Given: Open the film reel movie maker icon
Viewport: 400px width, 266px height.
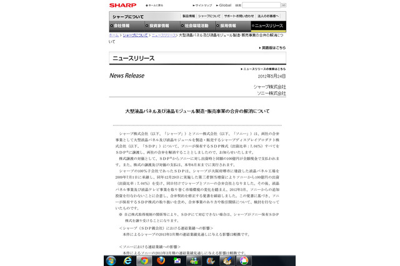Looking at the screenshot, I should point(211,260).
